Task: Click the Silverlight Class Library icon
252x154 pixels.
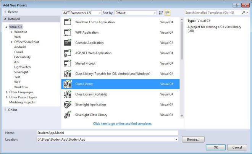Action: click(x=68, y=115)
